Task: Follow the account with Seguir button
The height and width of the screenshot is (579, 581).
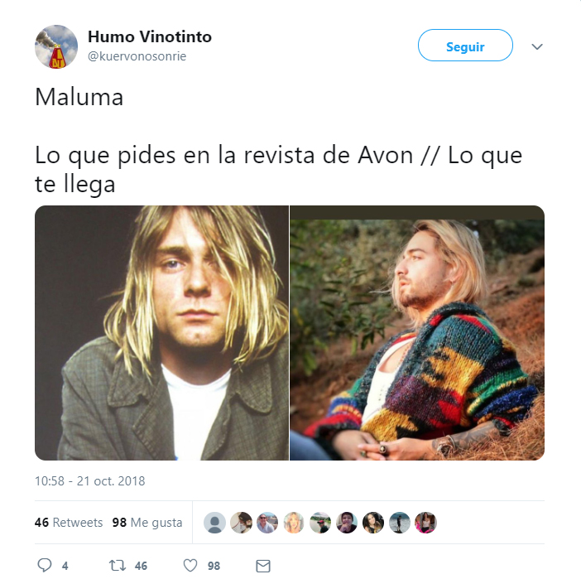Action: (465, 46)
